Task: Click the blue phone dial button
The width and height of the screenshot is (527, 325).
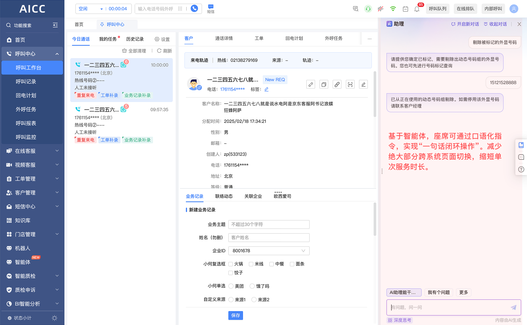Action: pyautogui.click(x=194, y=8)
